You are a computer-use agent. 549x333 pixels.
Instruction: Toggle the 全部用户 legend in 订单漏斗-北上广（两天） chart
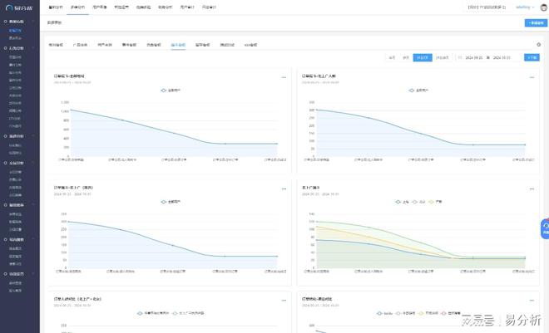[x=171, y=202]
